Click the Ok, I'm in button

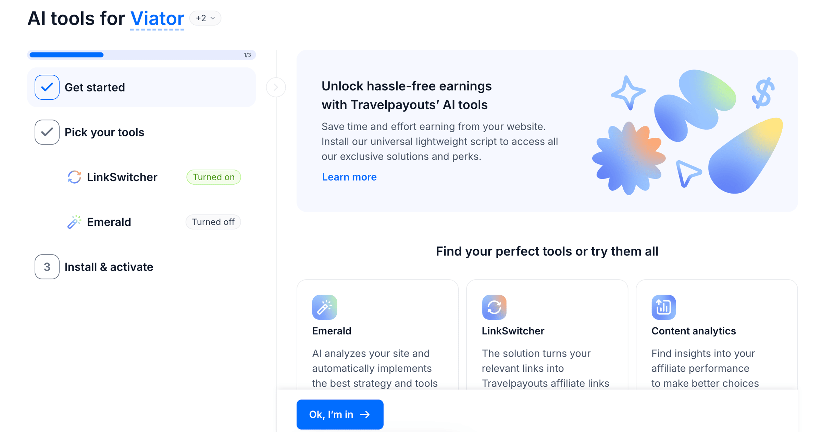(340, 415)
